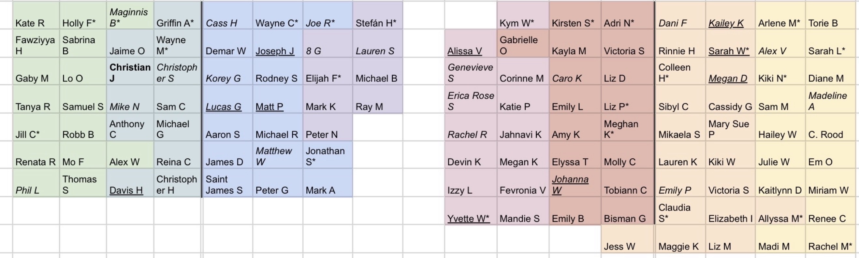Open the underlined Johanna W link
This screenshot has width=859, height=258.
(x=570, y=185)
